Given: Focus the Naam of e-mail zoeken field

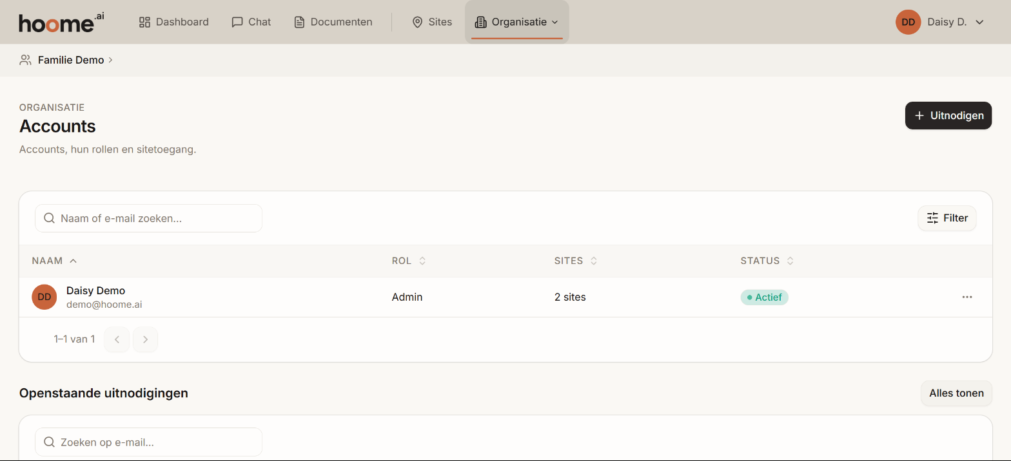Looking at the screenshot, I should [148, 218].
